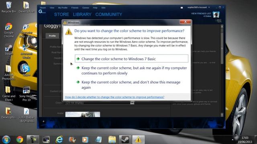Open the View menu in Steam
The height and width of the screenshot is (144, 257).
click(52, 8)
